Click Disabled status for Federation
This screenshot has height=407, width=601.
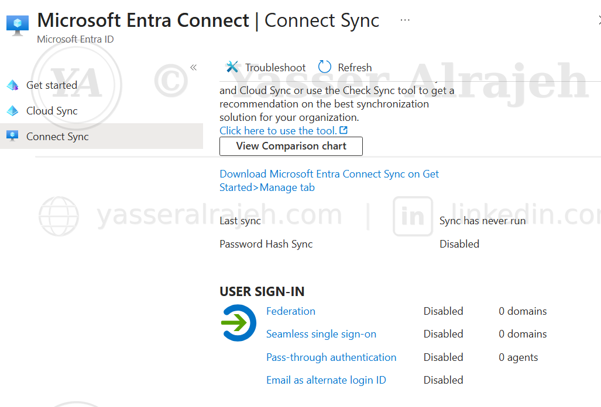coord(443,311)
